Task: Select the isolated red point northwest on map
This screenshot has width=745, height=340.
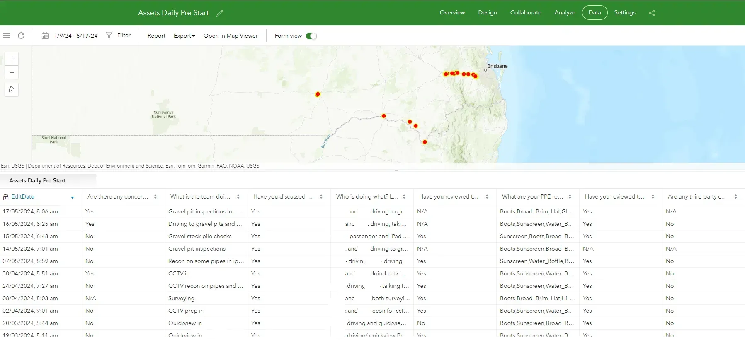Action: (x=318, y=94)
